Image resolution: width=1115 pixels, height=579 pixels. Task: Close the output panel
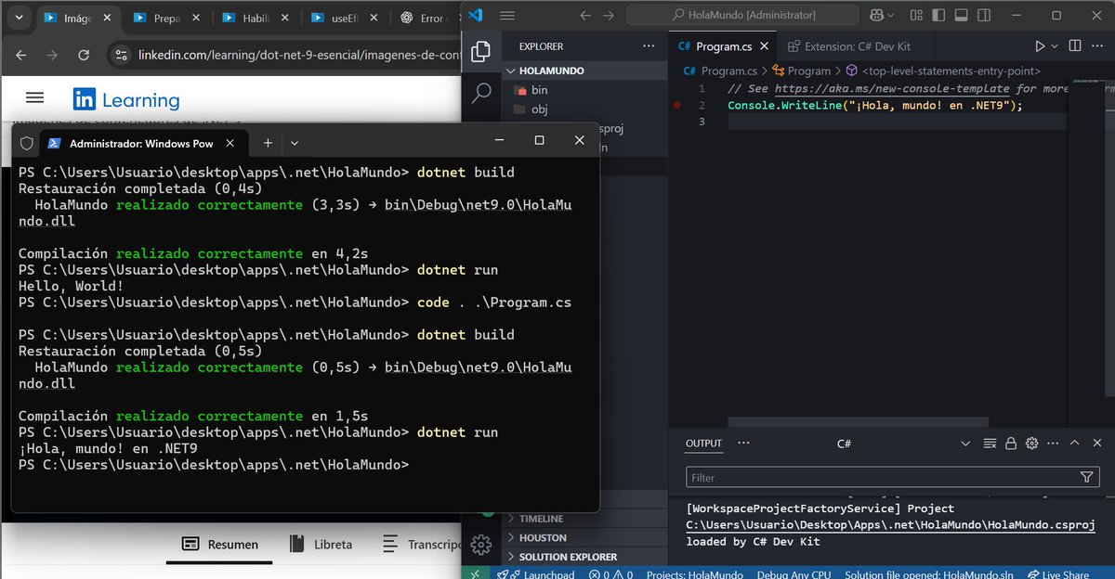(1096, 444)
